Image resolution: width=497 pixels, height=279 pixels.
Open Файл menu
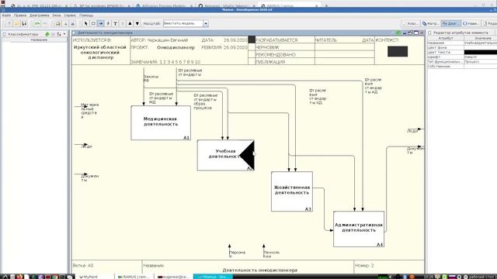(6, 15)
